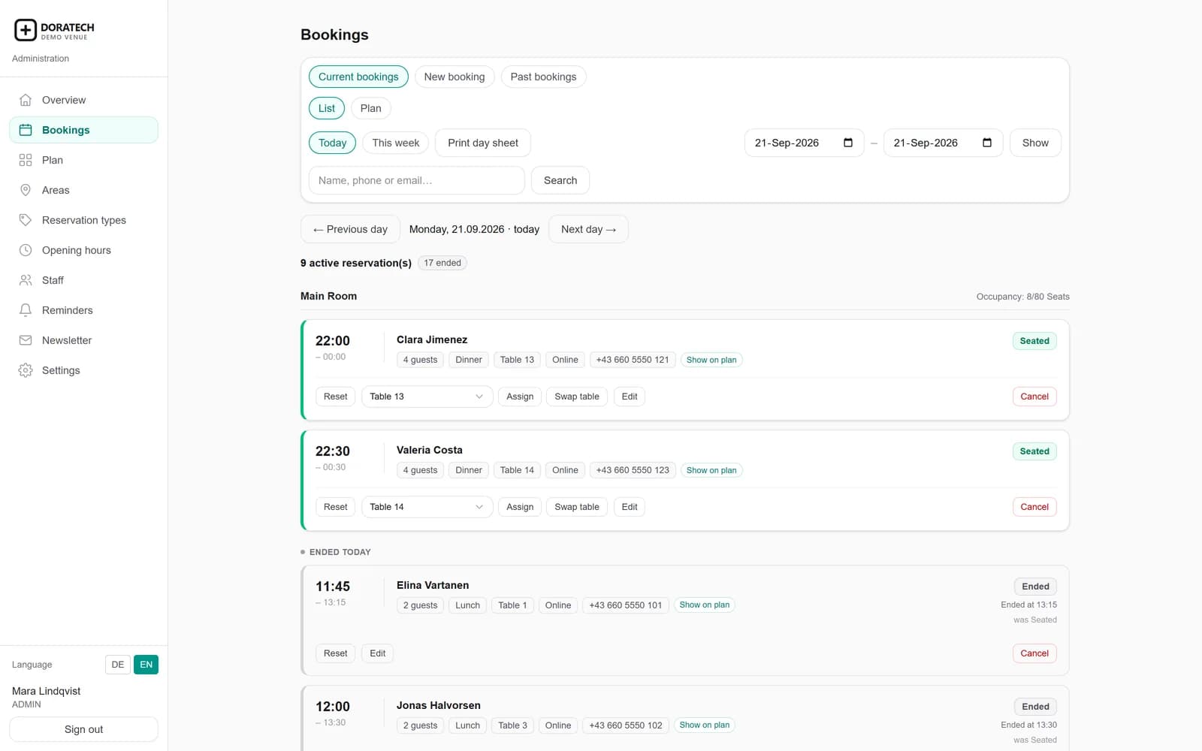Screen dimensions: 1202x751
Task: Click the Newsletter envelope icon
Action: coord(26,340)
